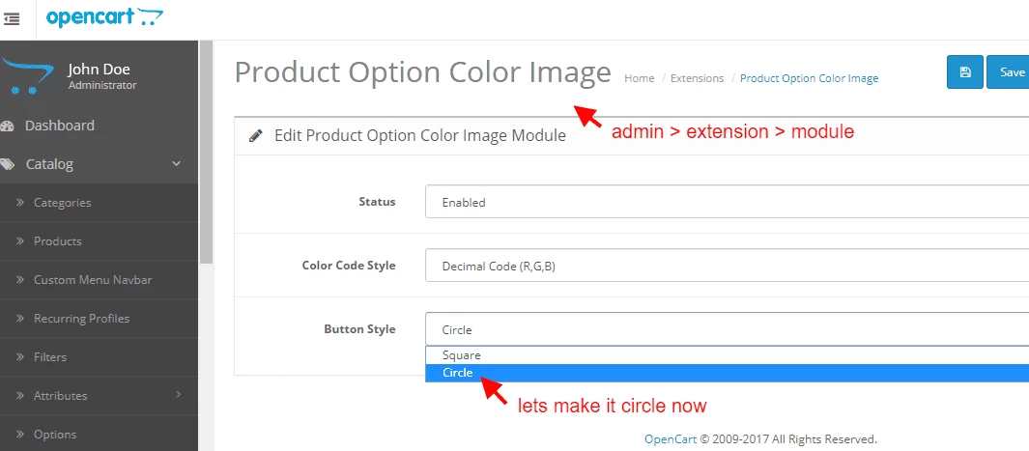Click the Home breadcrumb link
The width and height of the screenshot is (1029, 451).
click(640, 78)
